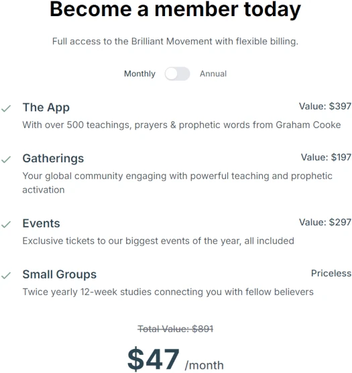Click the Small Groups feature heading
The width and height of the screenshot is (352, 373).
click(60, 274)
